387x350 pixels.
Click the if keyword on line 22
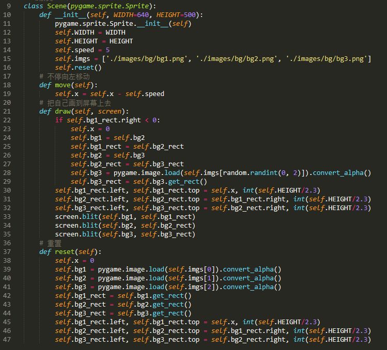point(59,120)
